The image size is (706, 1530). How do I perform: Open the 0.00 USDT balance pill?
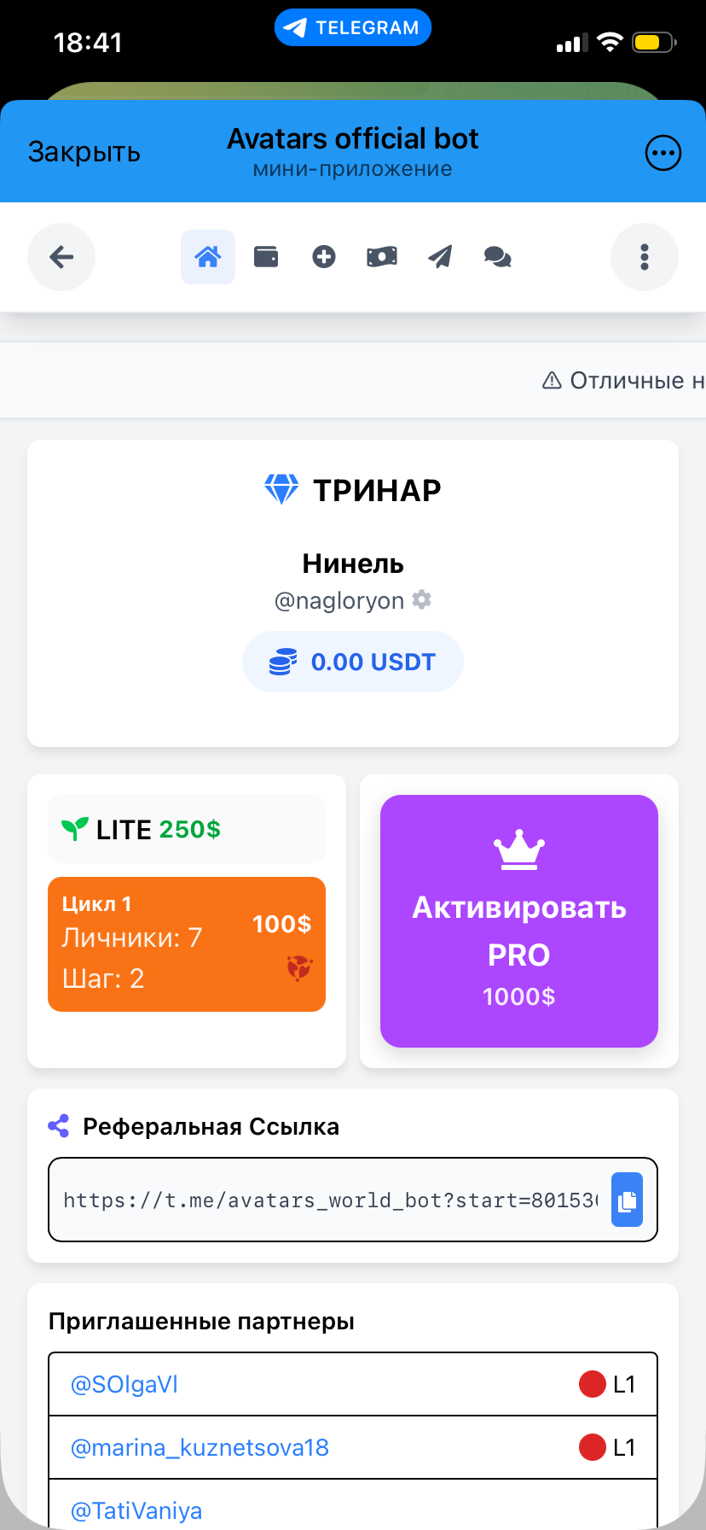pyautogui.click(x=353, y=662)
